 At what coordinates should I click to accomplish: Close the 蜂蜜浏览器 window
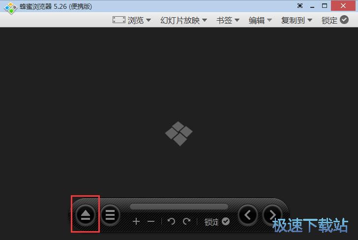pos(343,6)
